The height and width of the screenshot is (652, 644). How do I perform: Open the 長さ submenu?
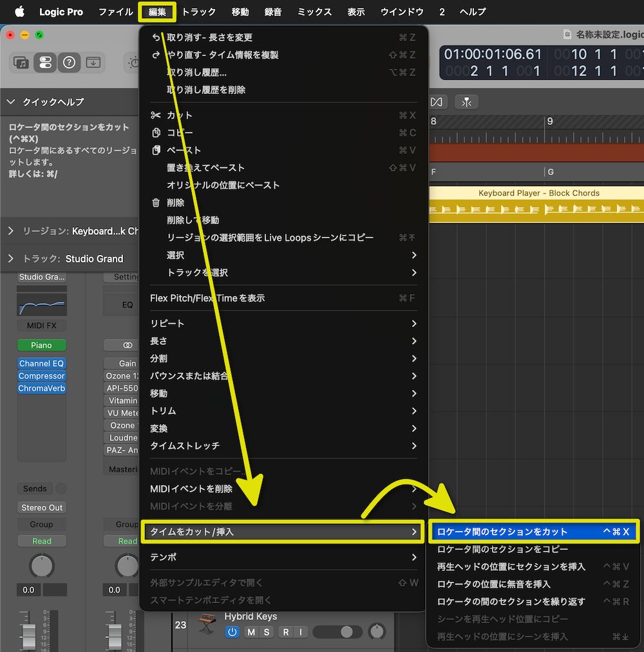click(283, 341)
